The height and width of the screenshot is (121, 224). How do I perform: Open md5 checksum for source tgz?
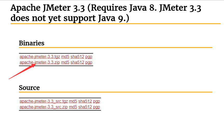[73, 101]
